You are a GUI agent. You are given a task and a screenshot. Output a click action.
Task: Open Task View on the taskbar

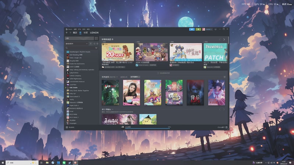point(41,163)
